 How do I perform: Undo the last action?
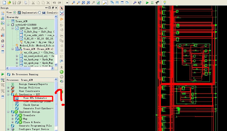(x=54, y=3)
